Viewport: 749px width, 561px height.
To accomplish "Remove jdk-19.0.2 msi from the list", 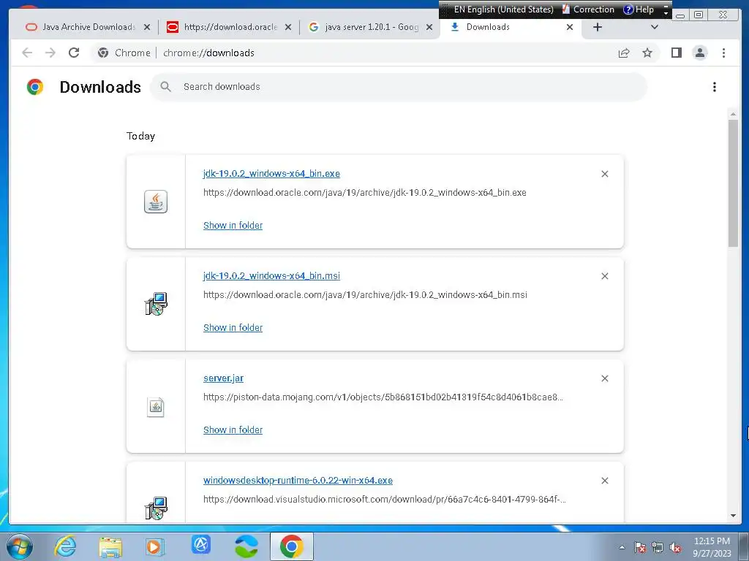I will [x=605, y=276].
